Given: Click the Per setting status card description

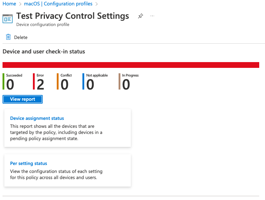Looking at the screenshot, I should (x=56, y=174).
